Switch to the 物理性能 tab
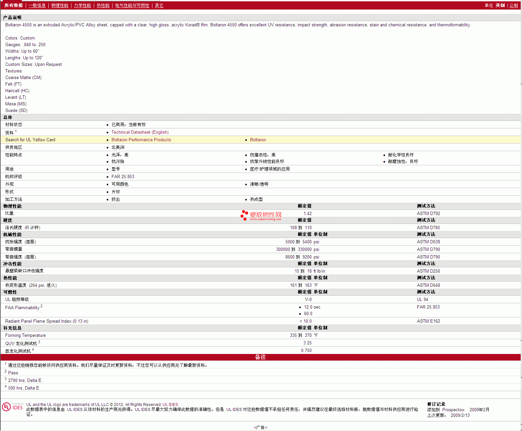The height and width of the screenshot is (431, 522). (60, 6)
